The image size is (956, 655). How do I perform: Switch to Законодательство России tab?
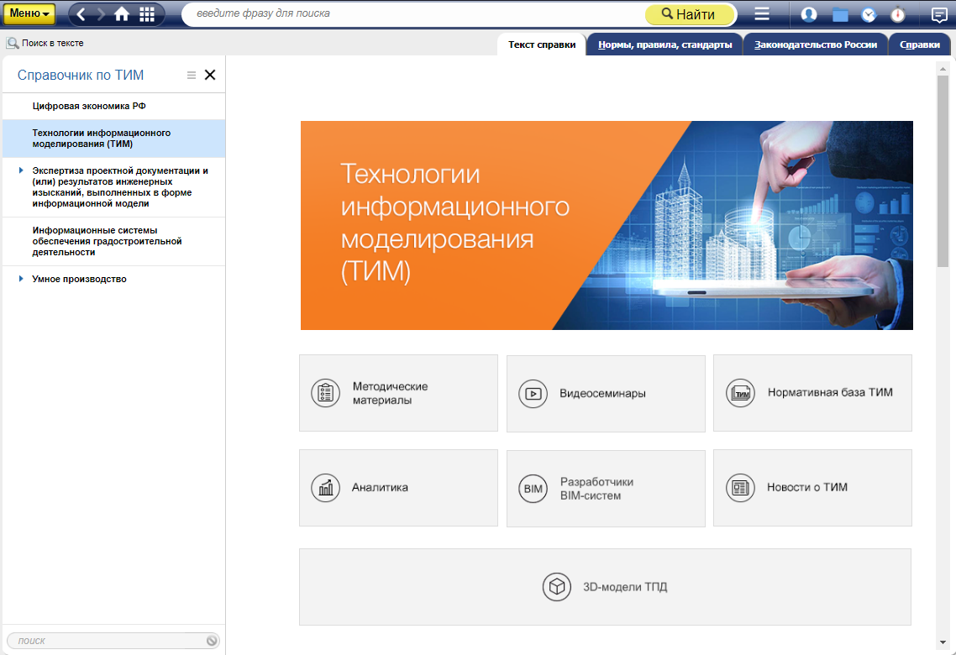816,45
